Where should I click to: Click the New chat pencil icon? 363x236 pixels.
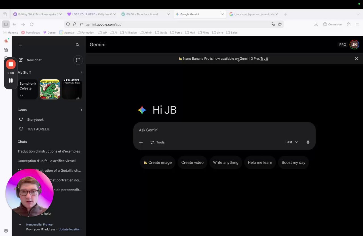21,60
